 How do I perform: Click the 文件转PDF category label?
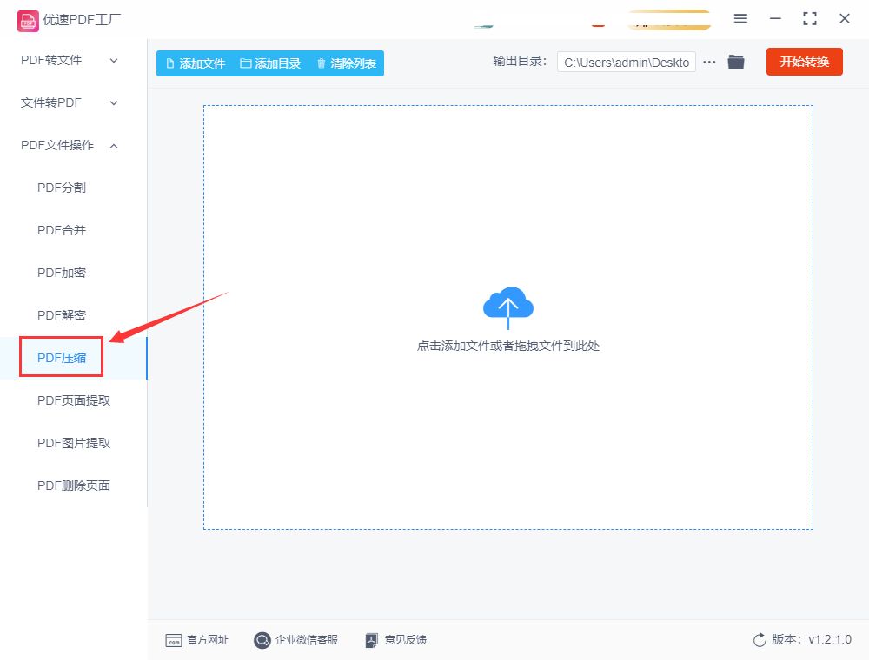tap(51, 103)
